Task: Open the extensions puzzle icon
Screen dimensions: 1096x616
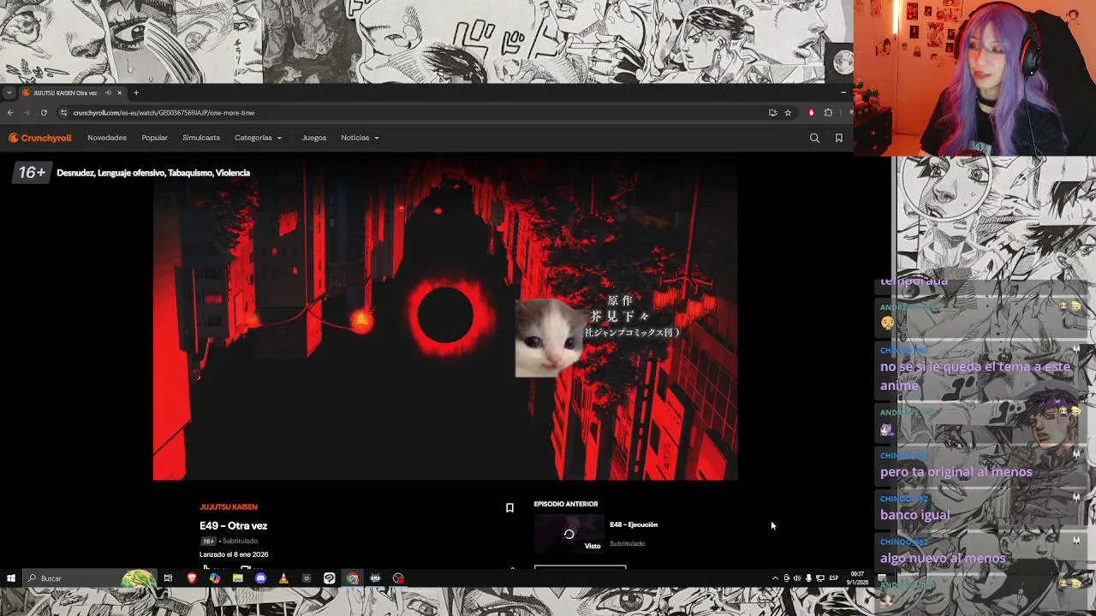Action: 828,113
